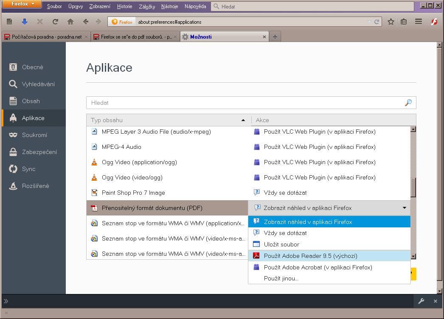Screen dimensions: 444x319
Task: Expand the PDF action dropdown arrow
Action: [405, 208]
